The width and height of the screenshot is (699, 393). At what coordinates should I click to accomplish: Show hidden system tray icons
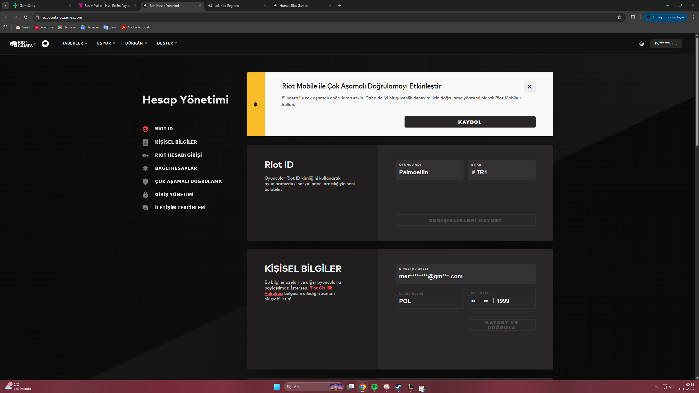click(656, 387)
